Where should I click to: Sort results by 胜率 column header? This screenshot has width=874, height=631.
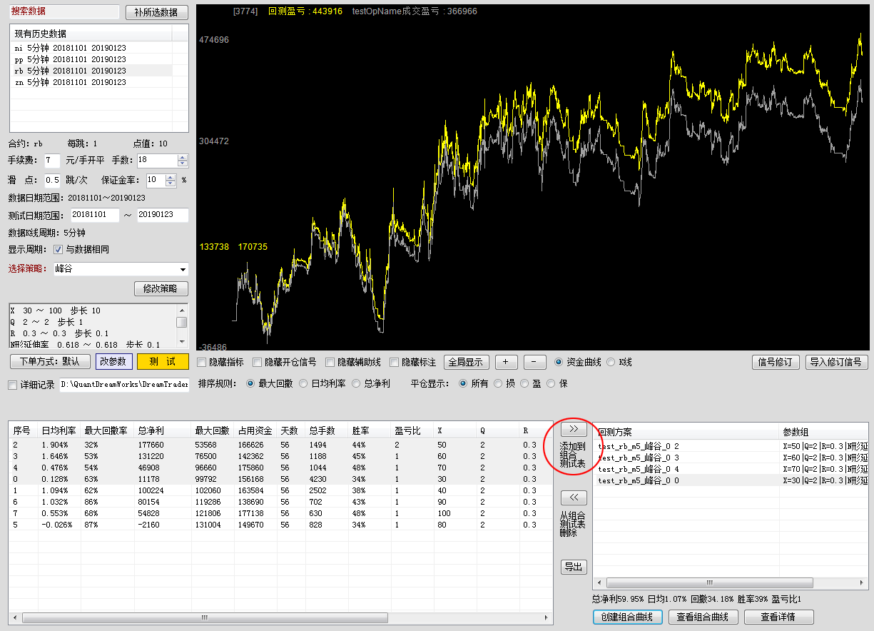(x=370, y=430)
